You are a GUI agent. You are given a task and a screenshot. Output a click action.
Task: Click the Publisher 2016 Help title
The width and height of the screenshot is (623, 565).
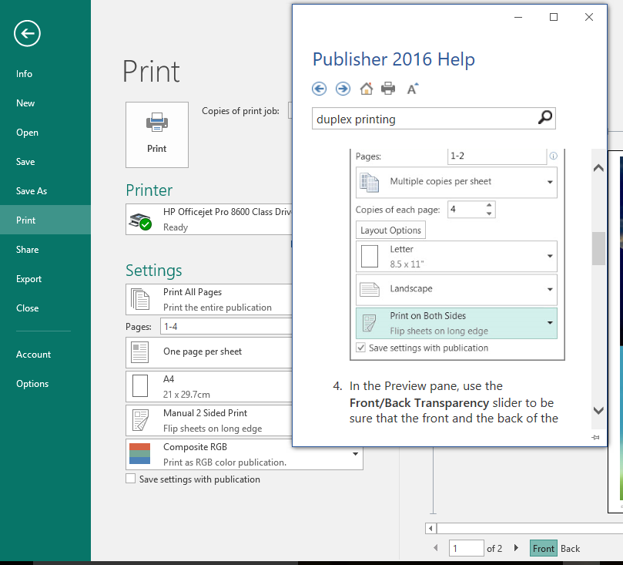click(394, 59)
